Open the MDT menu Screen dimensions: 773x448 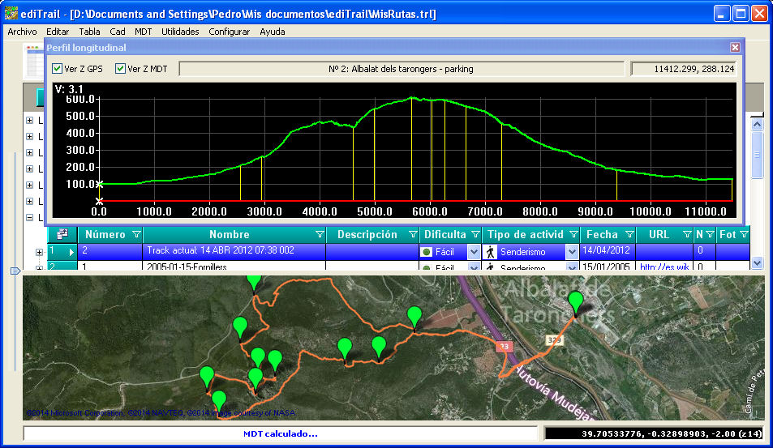[143, 32]
